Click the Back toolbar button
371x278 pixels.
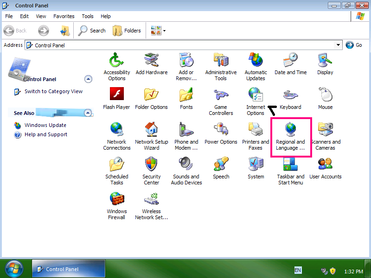click(x=15, y=31)
